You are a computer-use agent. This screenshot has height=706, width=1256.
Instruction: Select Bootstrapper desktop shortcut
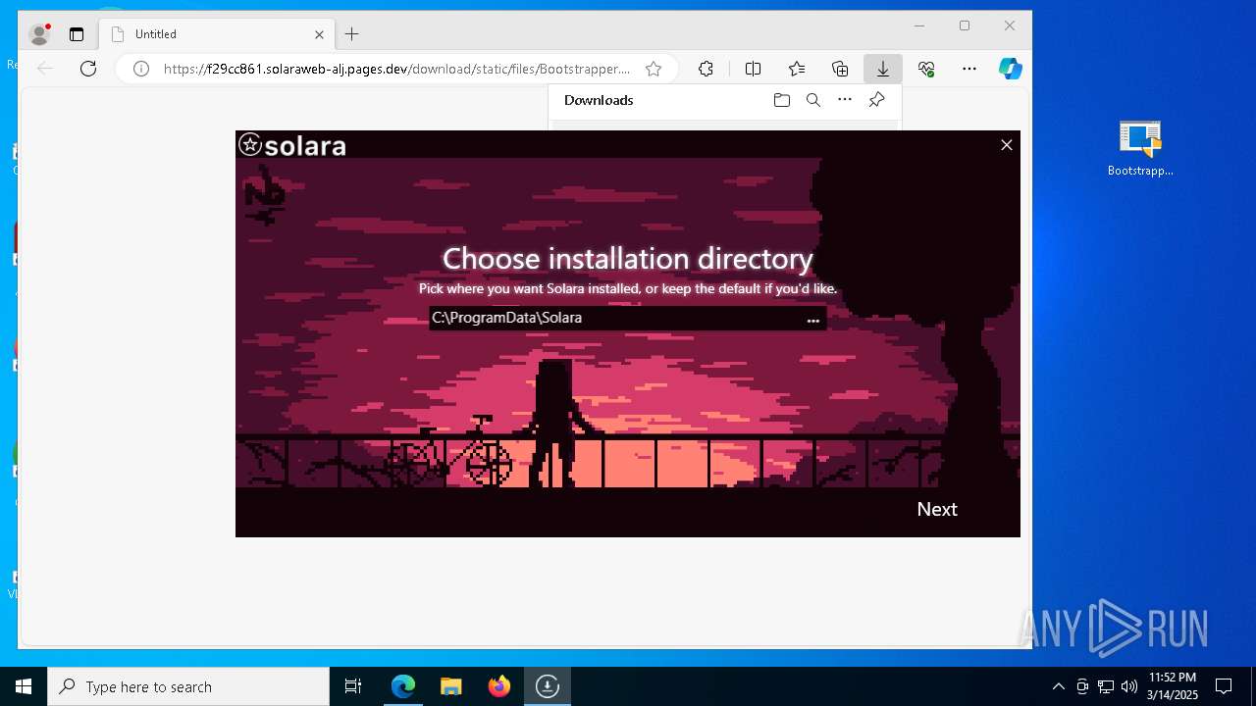tap(1140, 148)
